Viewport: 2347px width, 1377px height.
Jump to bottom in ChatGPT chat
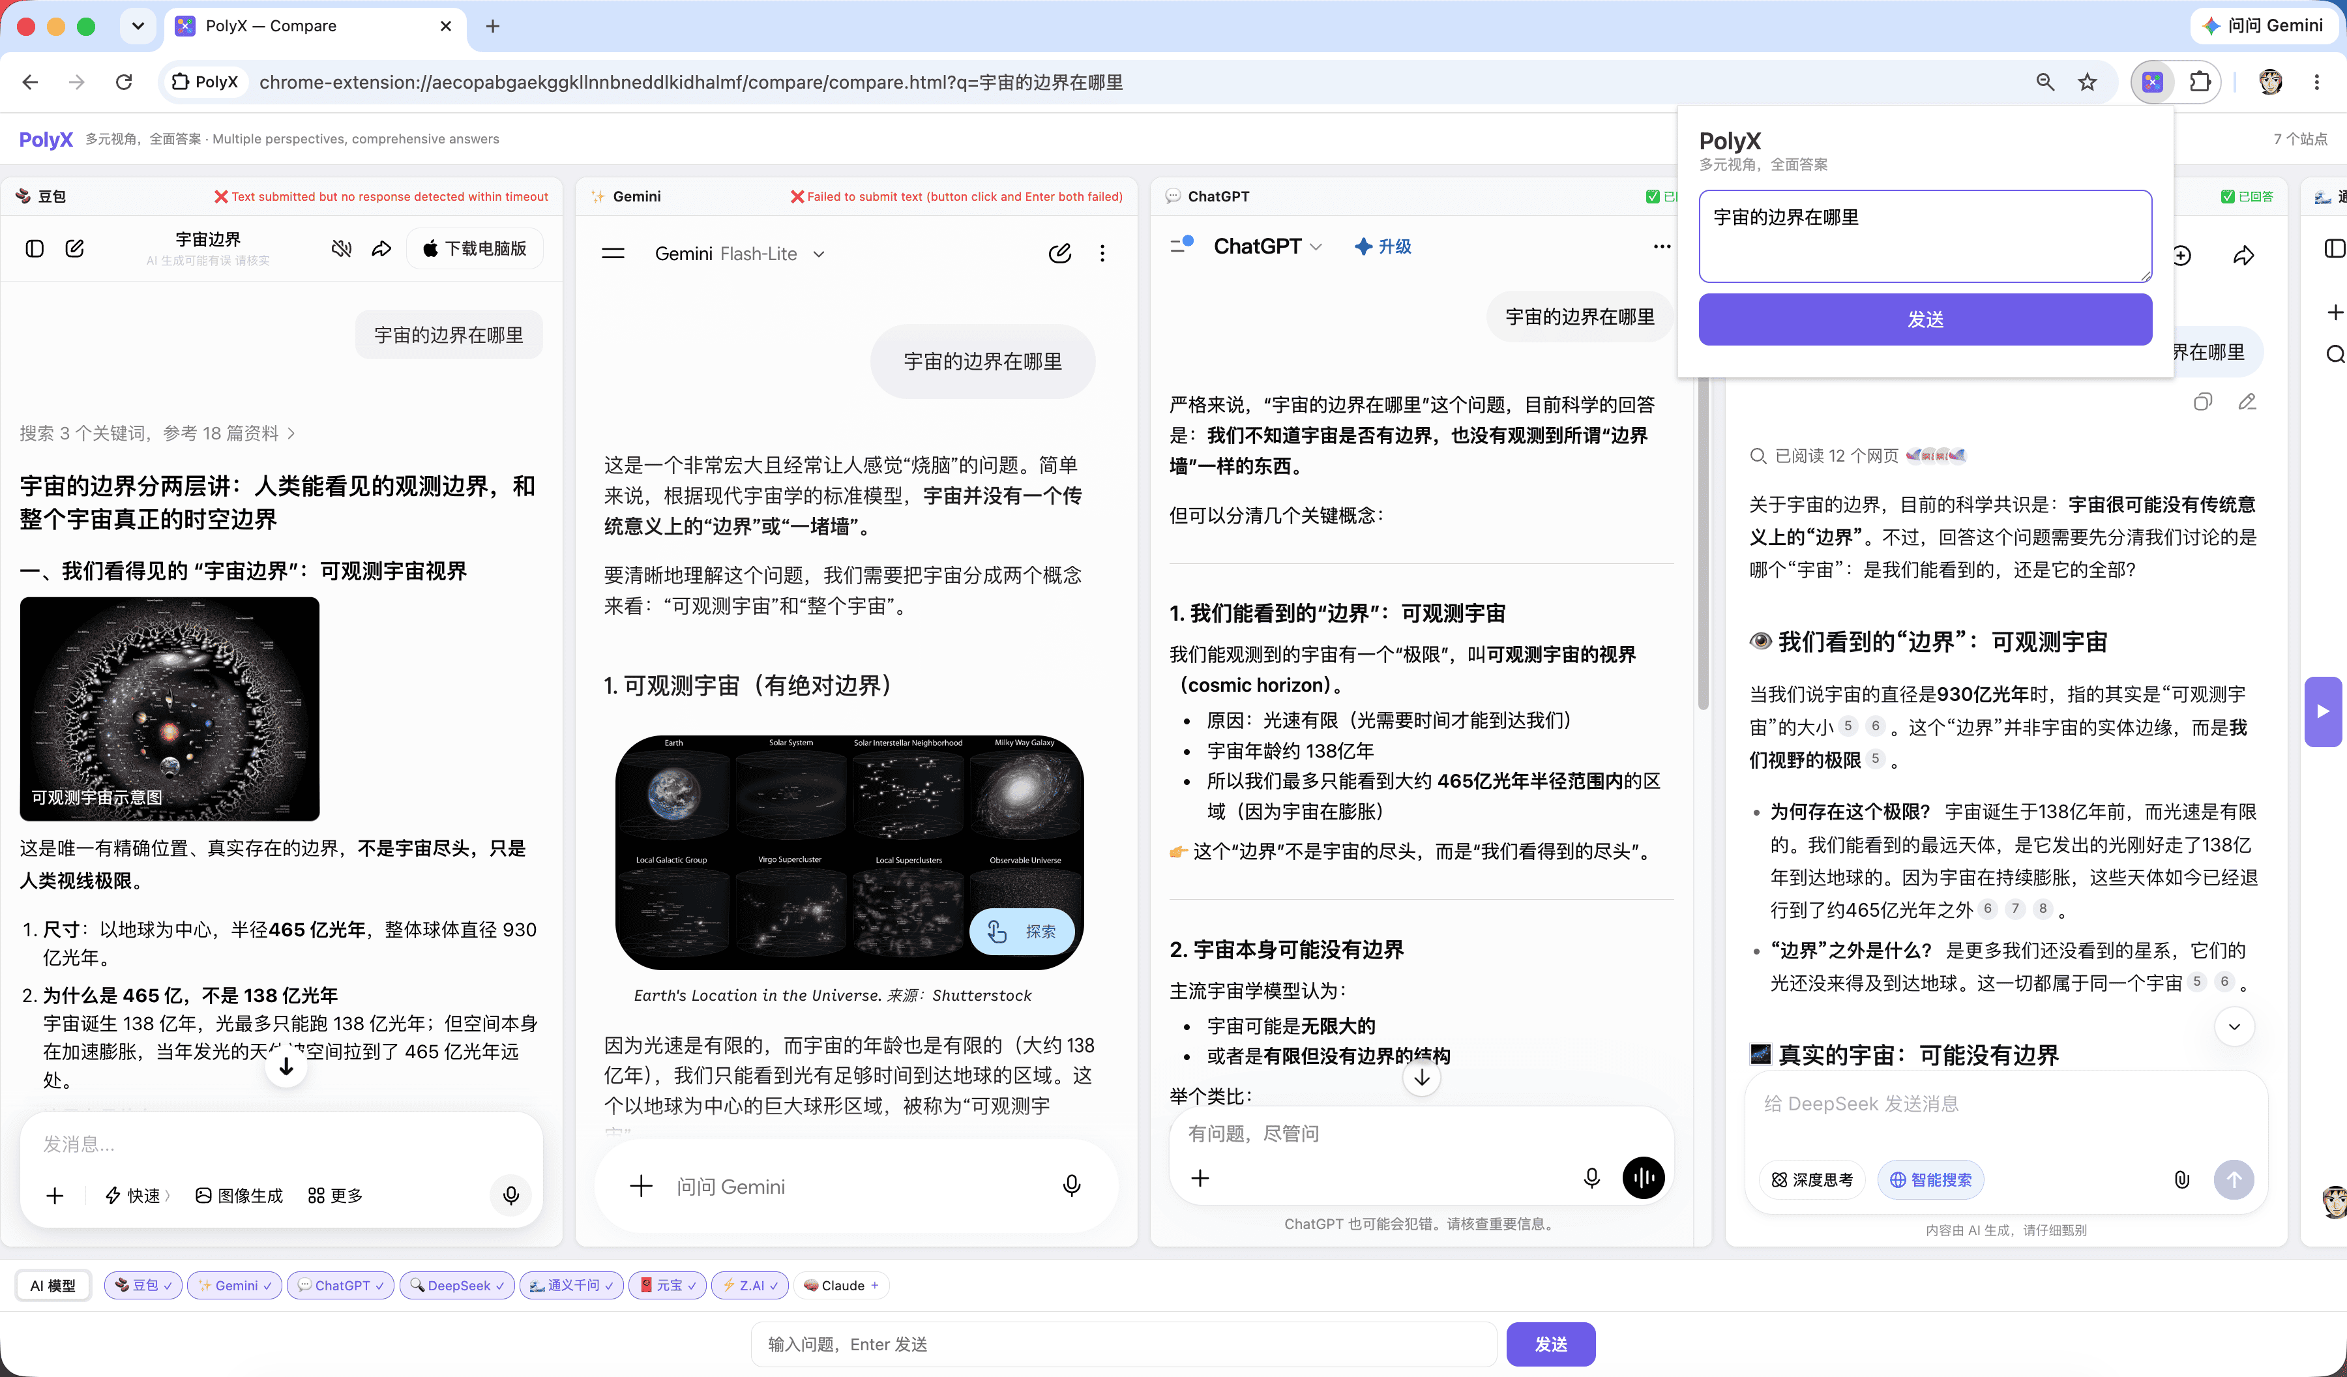click(x=1422, y=1078)
